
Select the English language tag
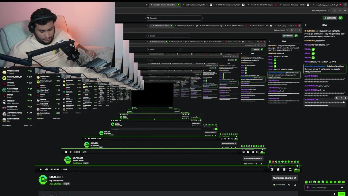pyautogui.click(x=66, y=184)
